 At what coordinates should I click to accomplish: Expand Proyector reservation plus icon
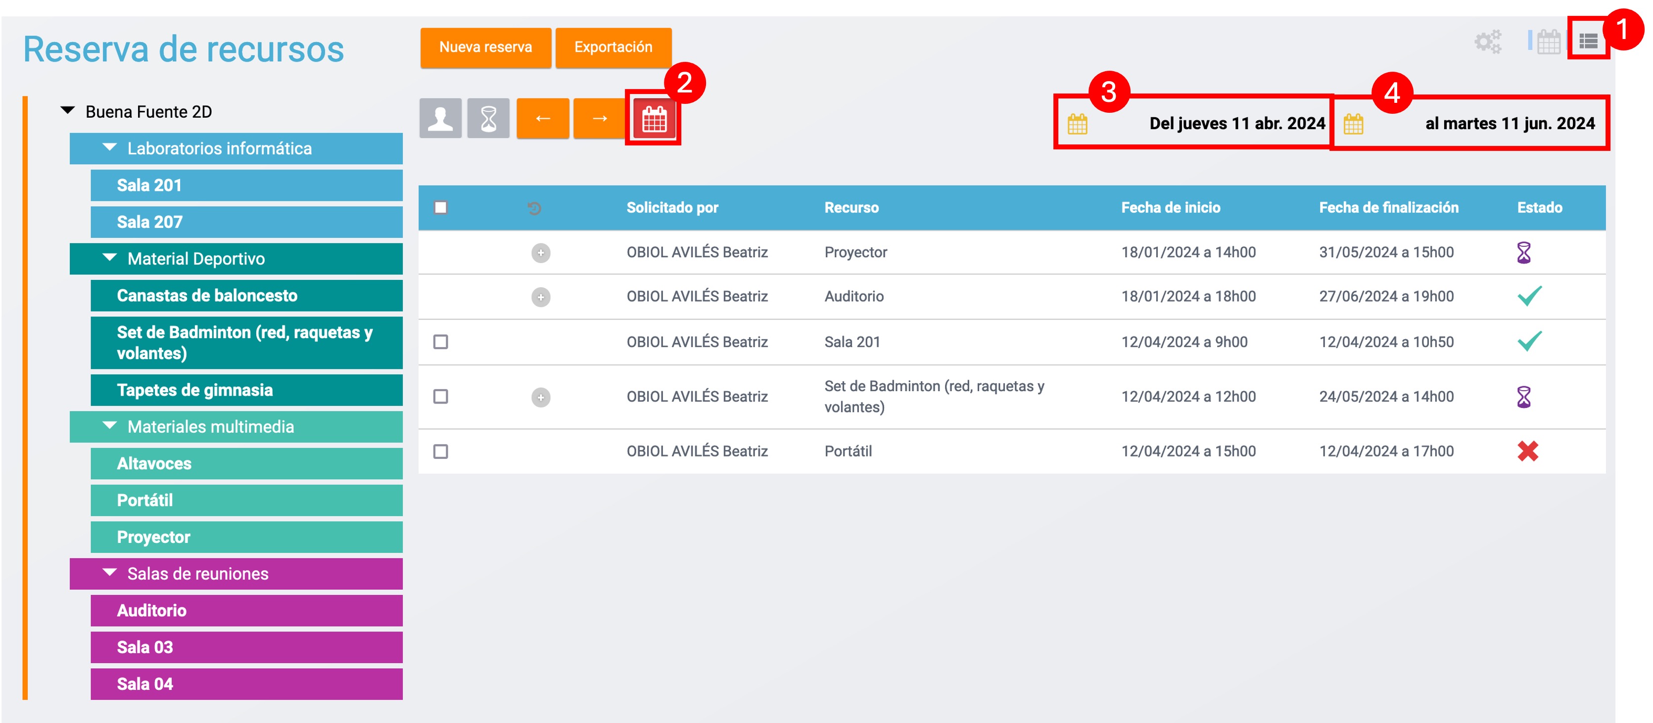(541, 253)
